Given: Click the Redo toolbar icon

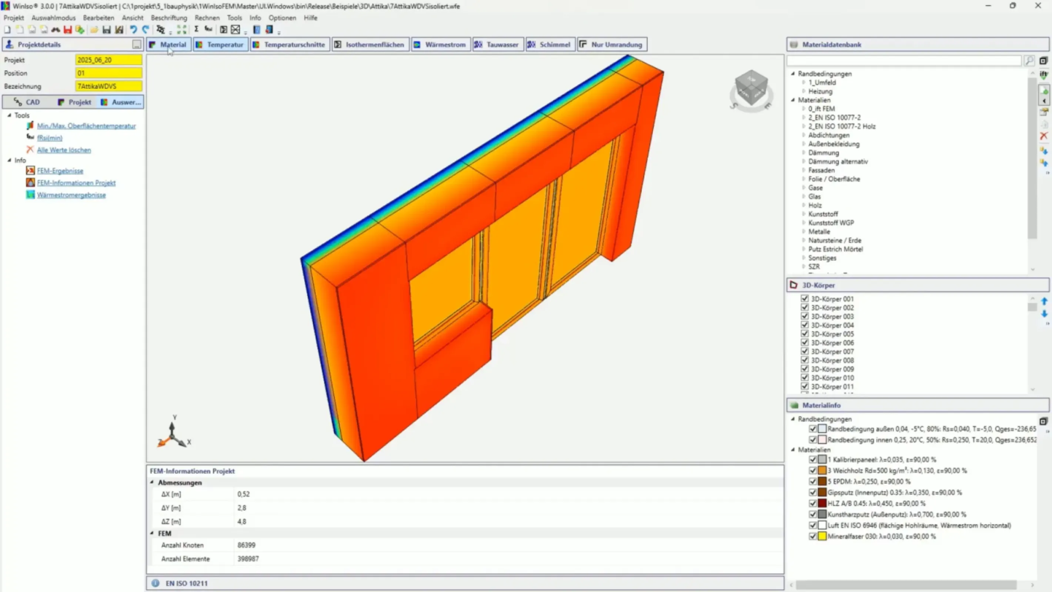Looking at the screenshot, I should click(146, 29).
